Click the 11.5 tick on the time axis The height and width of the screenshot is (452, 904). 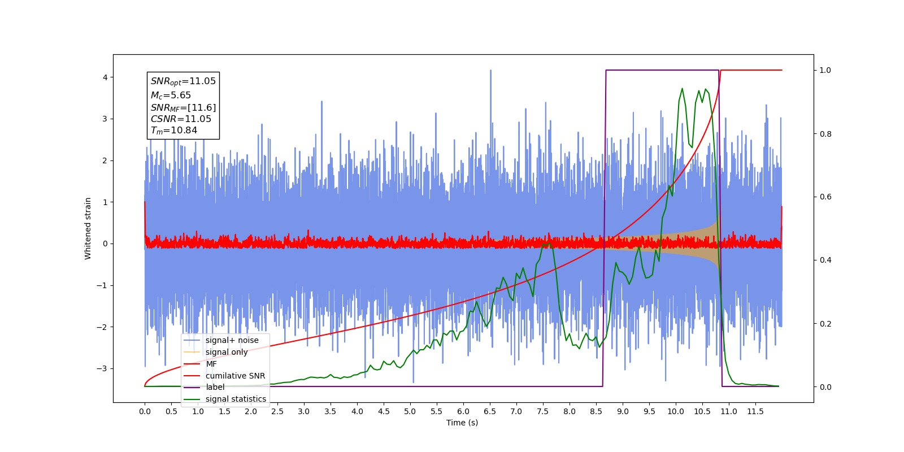pyautogui.click(x=755, y=411)
